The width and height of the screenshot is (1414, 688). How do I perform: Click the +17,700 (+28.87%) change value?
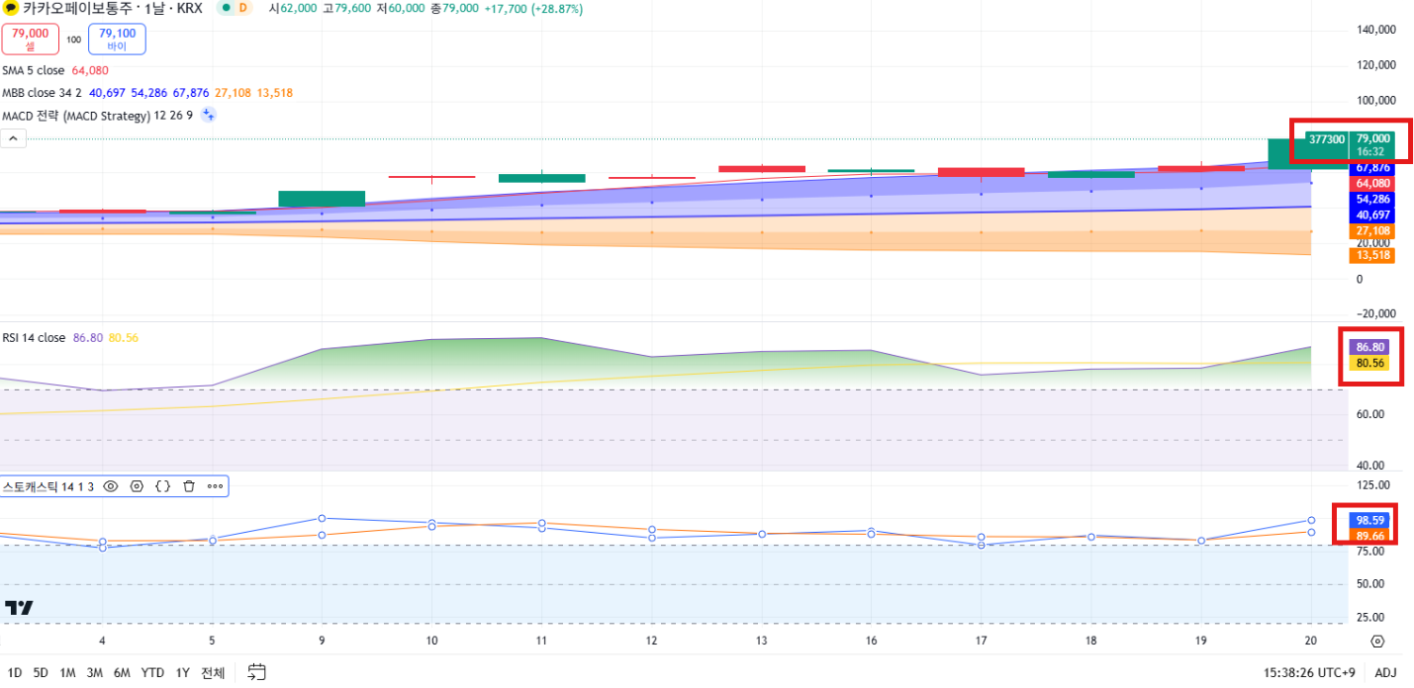coord(533,8)
